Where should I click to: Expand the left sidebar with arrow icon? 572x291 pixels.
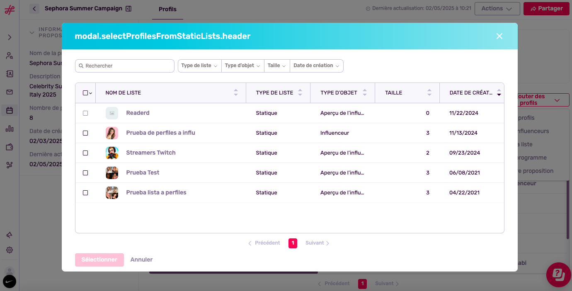10,37
